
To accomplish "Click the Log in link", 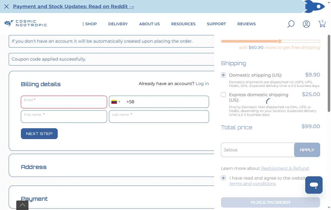I will coord(202,83).
